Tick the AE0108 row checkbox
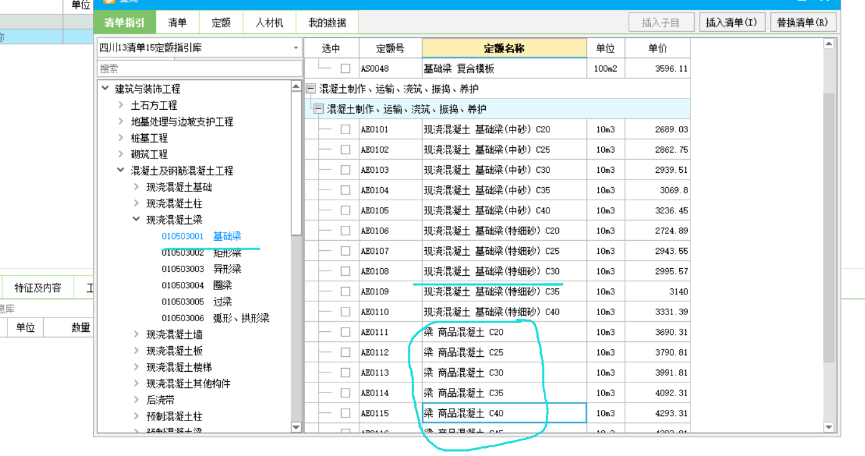This screenshot has height=456, width=865. 346,271
